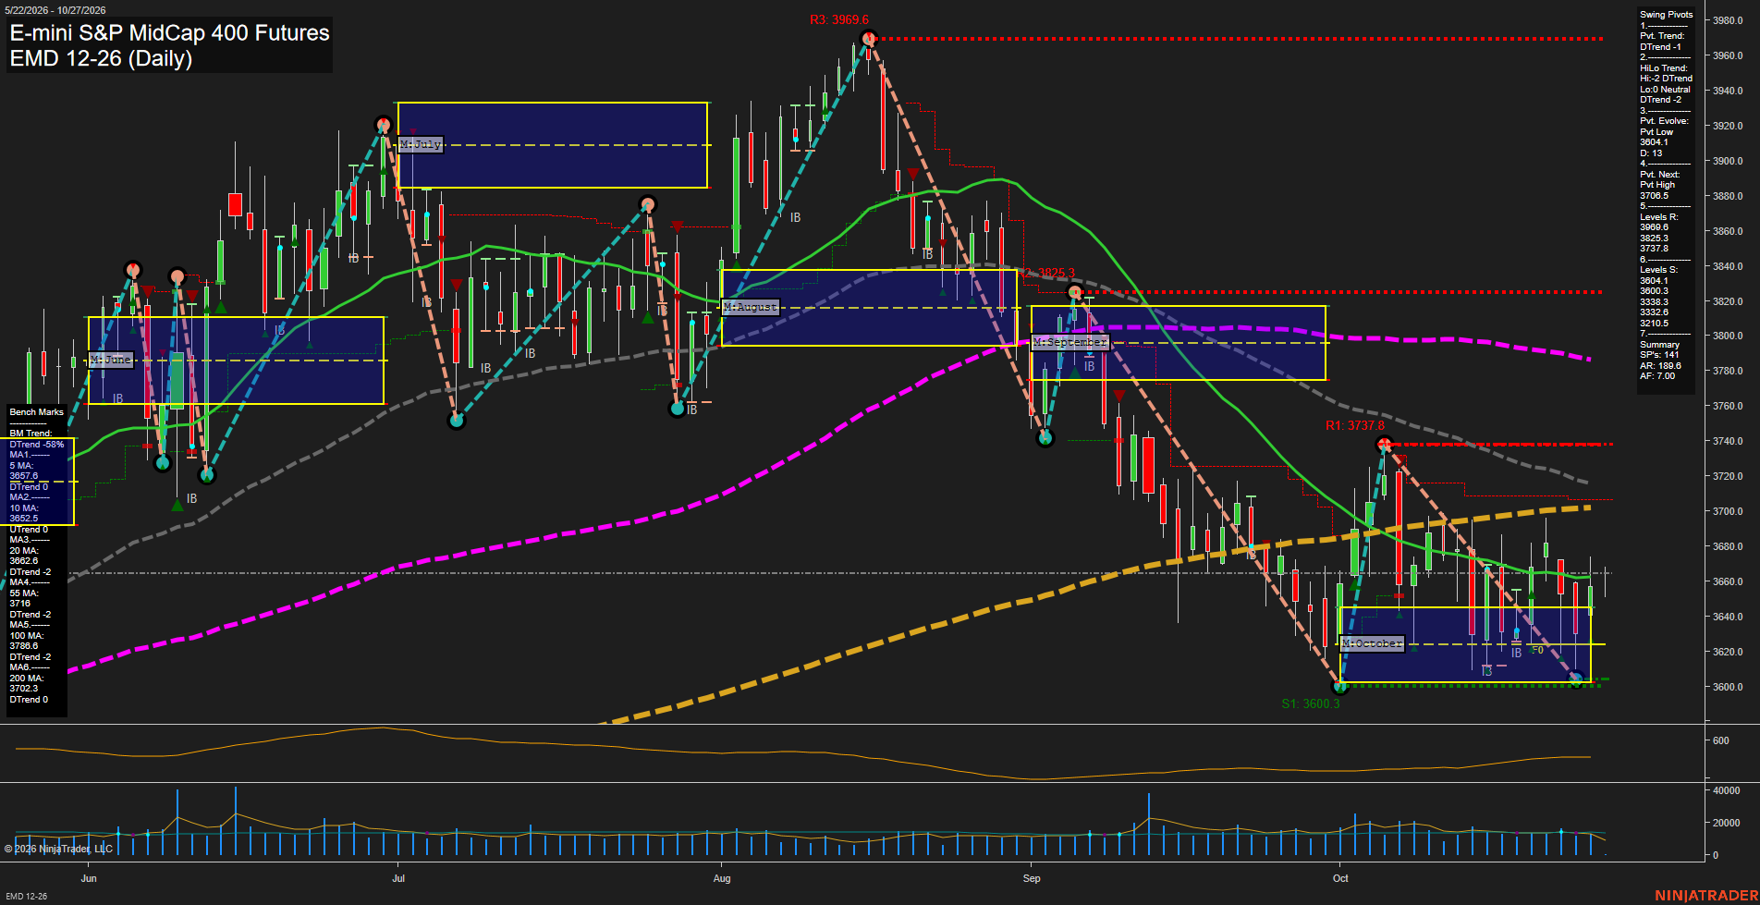Image resolution: width=1760 pixels, height=905 pixels.
Task: Click the Levels R: heading in Swing Pivots
Action: click(1659, 217)
